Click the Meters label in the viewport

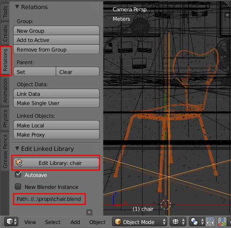[121, 19]
